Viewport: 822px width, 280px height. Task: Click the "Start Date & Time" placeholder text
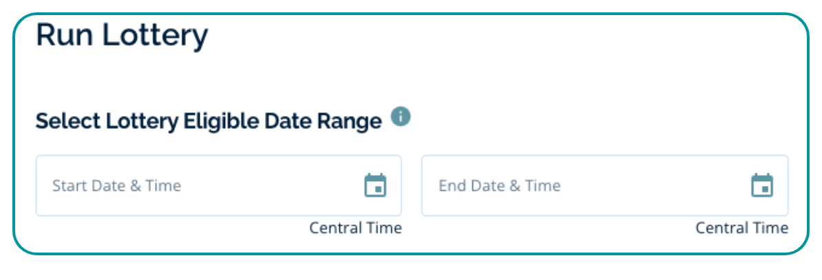coord(116,186)
